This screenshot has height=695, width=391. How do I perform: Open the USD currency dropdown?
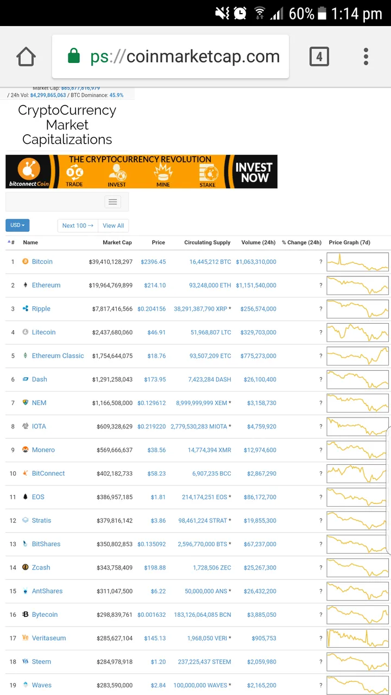click(x=17, y=225)
